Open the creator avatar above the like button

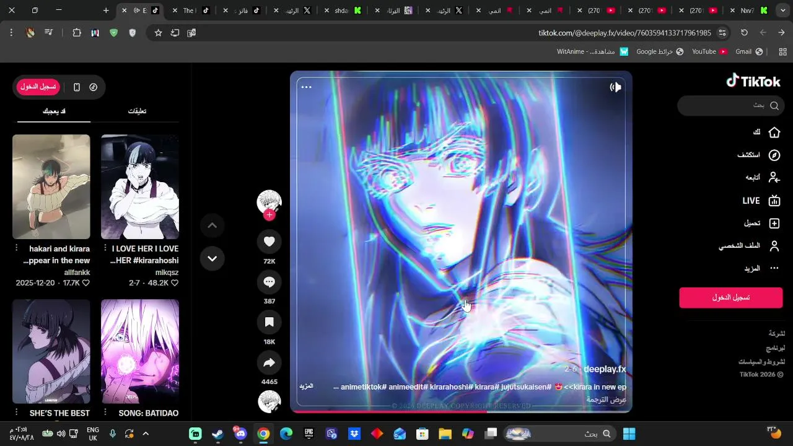(269, 202)
